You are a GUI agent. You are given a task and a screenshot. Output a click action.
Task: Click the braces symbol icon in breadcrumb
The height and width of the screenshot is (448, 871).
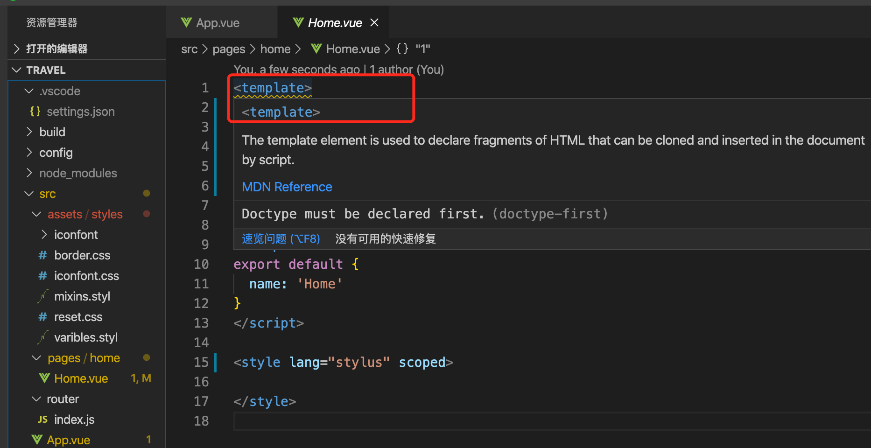(402, 49)
